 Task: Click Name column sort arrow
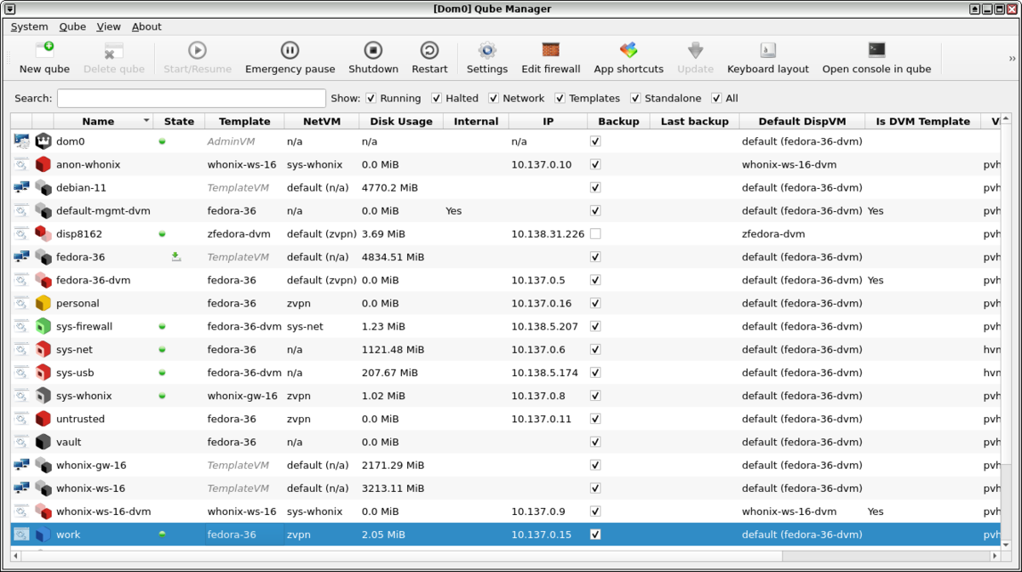[x=146, y=121]
